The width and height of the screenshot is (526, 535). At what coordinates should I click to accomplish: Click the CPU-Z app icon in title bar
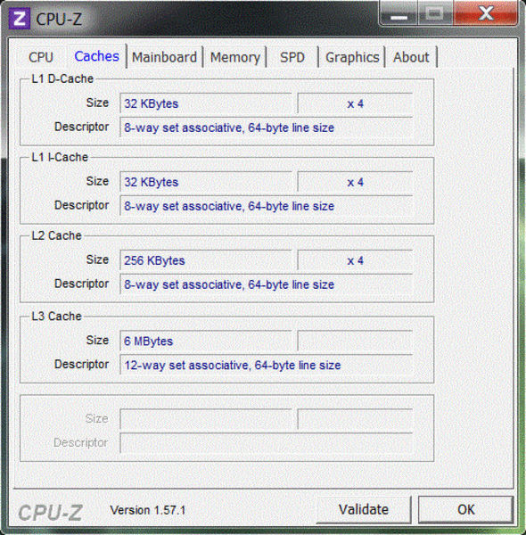19,19
